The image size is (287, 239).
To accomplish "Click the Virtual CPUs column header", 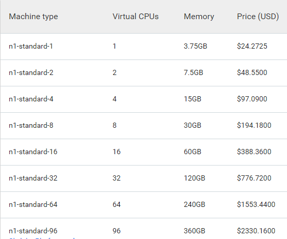I will (135, 17).
